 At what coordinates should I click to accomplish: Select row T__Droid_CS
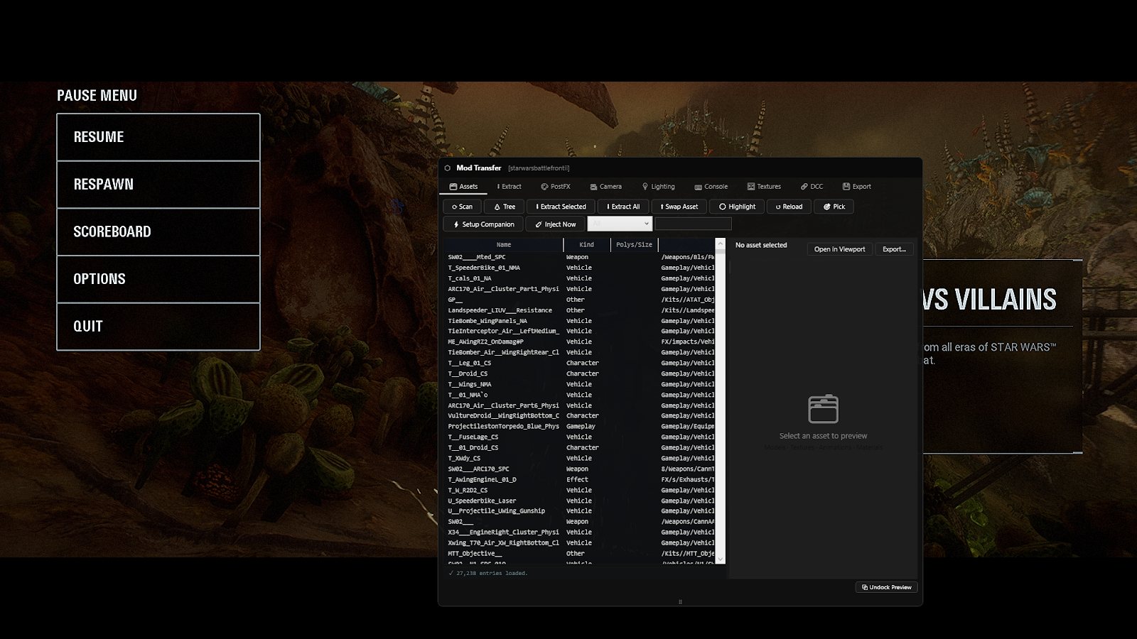(x=580, y=373)
